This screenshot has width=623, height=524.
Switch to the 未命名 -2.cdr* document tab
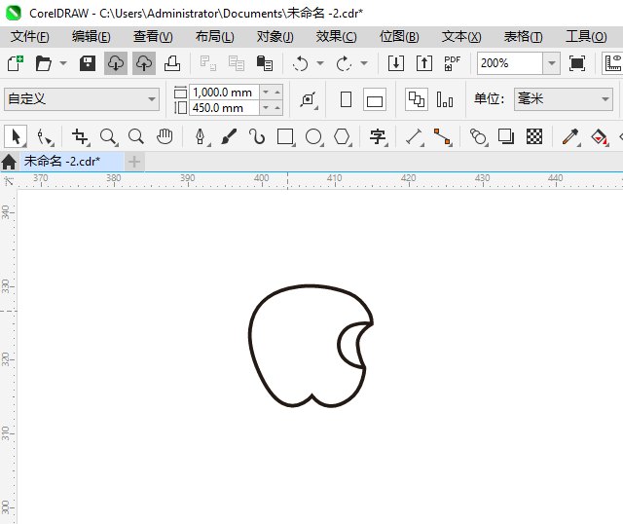[71, 162]
